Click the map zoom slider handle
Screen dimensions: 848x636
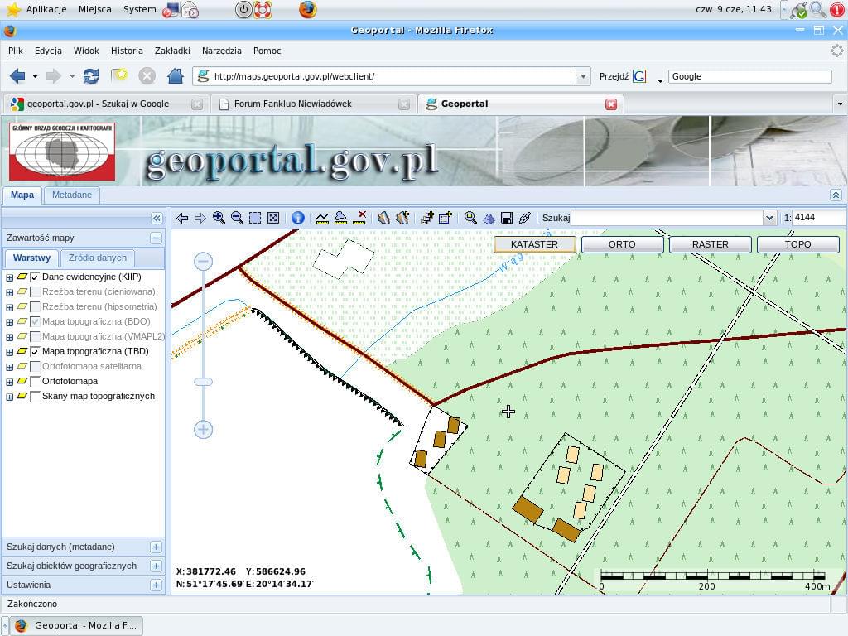pos(204,382)
